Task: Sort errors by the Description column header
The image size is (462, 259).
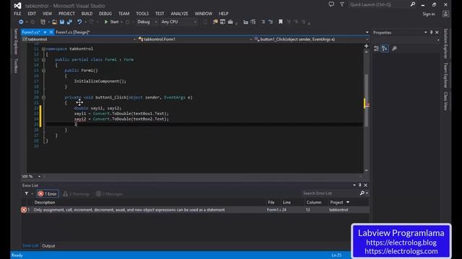Action: 45,202
